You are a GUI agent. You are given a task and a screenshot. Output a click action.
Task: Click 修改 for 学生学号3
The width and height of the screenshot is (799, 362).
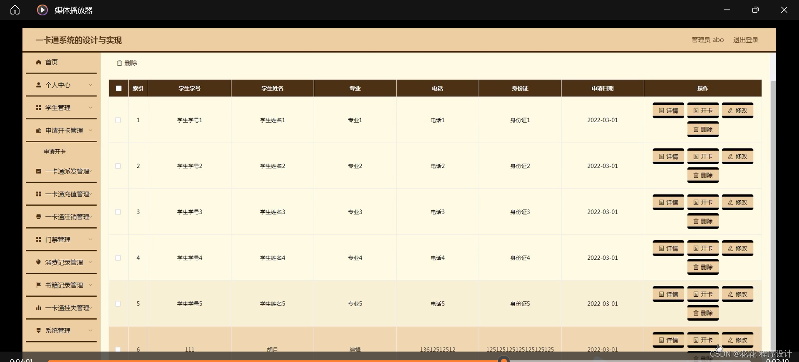737,202
